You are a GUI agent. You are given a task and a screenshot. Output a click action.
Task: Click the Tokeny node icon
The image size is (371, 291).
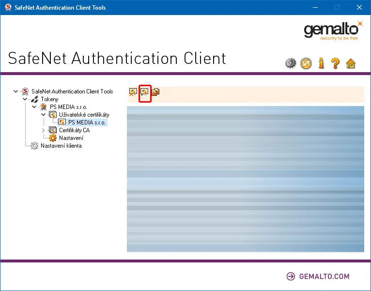click(34, 99)
